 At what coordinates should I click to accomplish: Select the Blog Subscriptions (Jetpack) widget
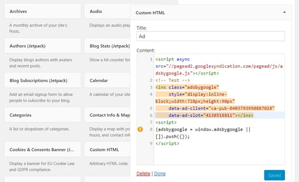point(43,81)
